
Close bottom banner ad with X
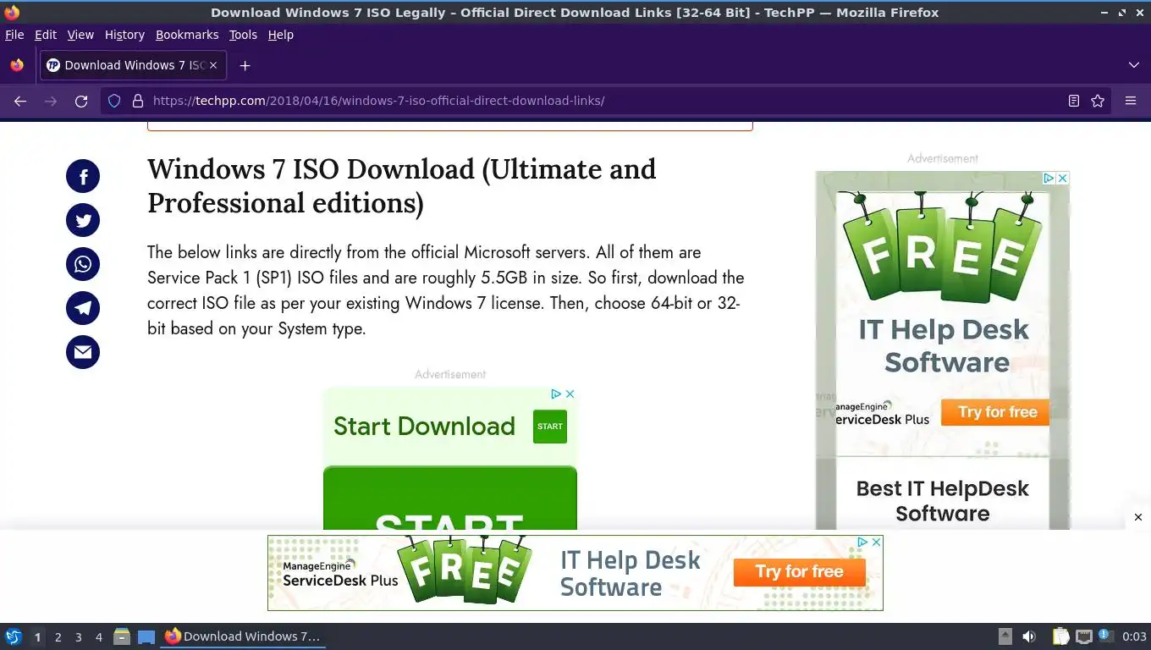click(x=877, y=542)
